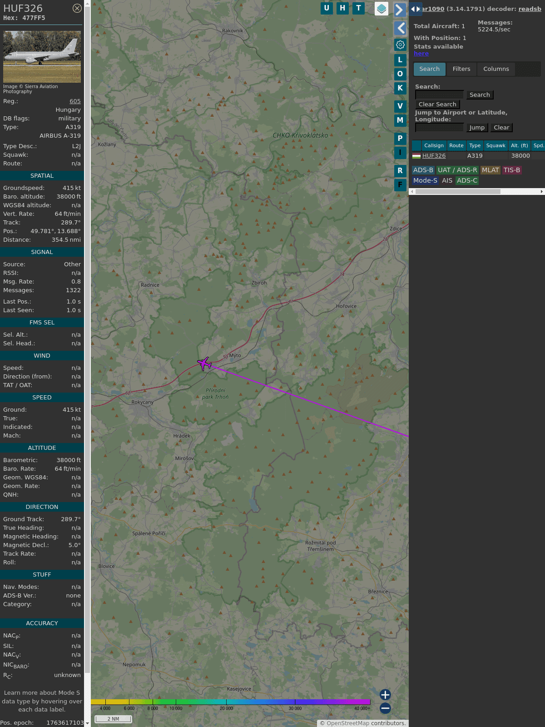545x727 pixels.
Task: Select the aircraft icon on the map
Action: coord(204,363)
